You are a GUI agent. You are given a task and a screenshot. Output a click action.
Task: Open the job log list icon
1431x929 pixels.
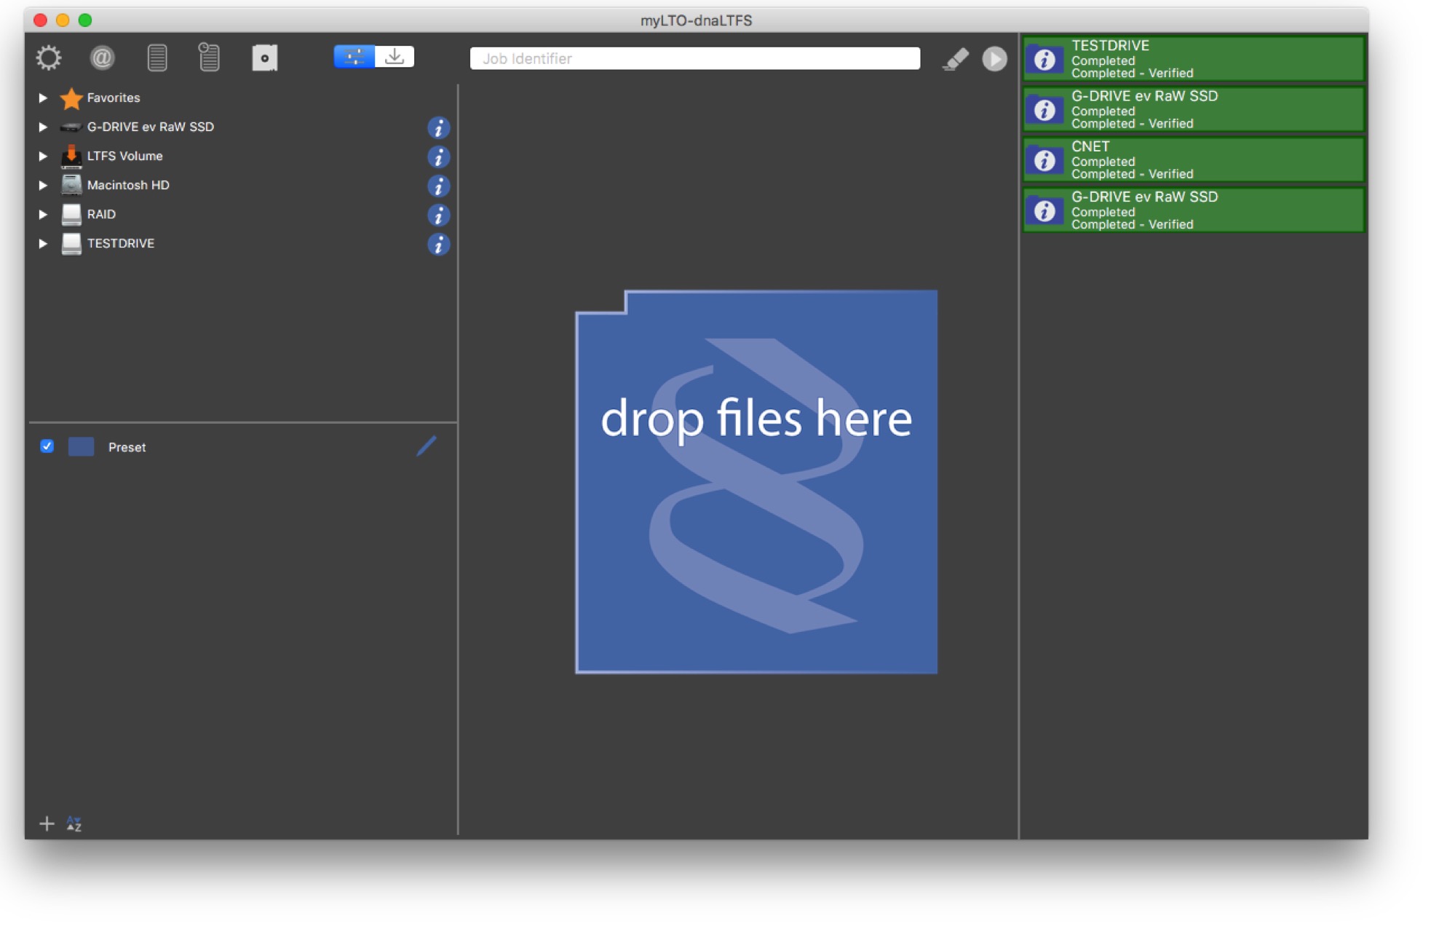tap(157, 58)
